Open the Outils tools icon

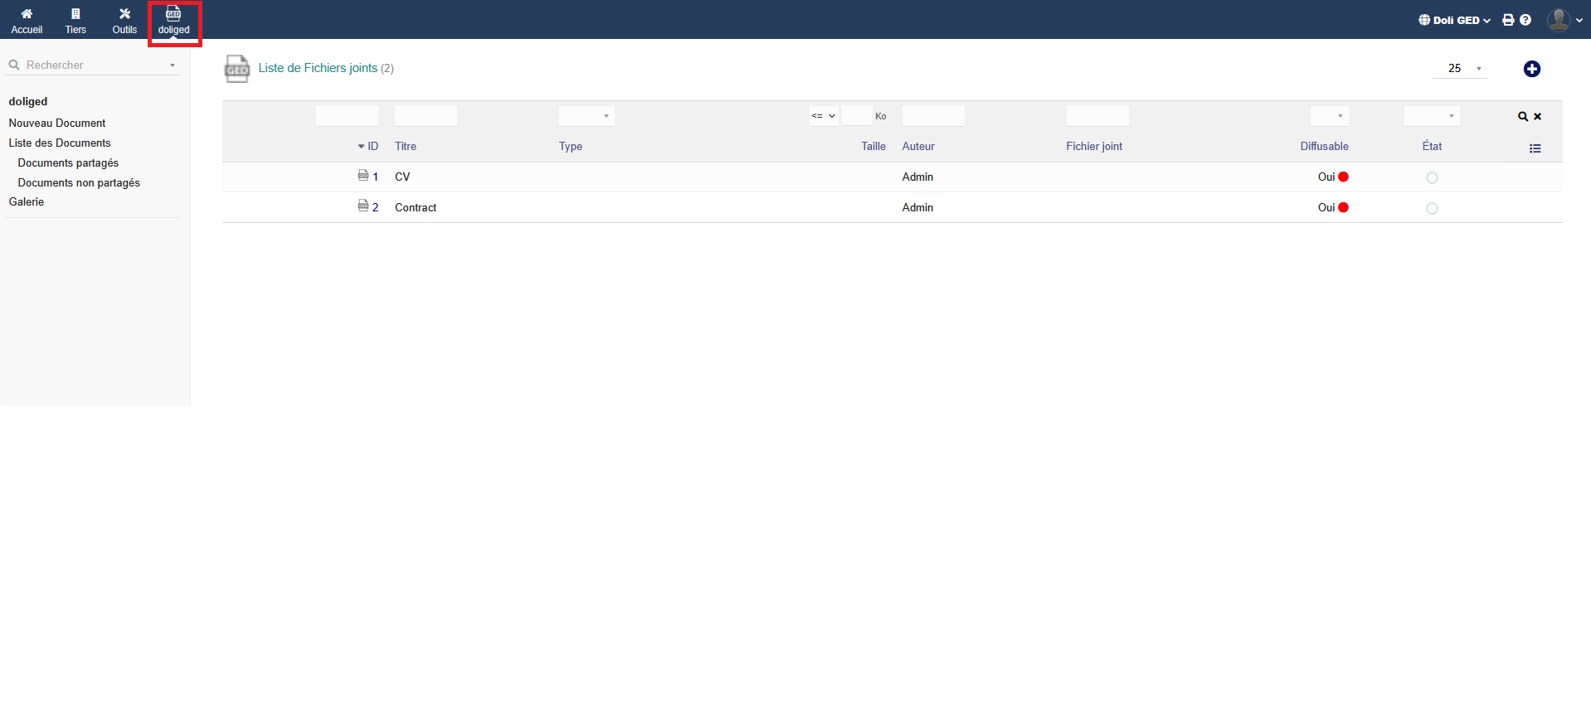(x=124, y=14)
